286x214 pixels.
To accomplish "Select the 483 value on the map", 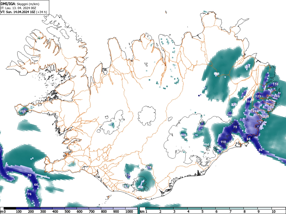I will pos(140,187).
